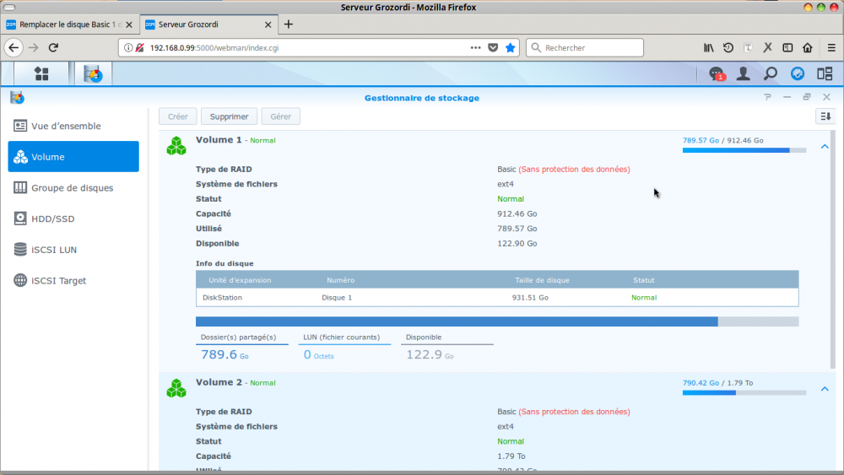
Task: Click the Volume 1 green cubes icon
Action: [x=176, y=146]
